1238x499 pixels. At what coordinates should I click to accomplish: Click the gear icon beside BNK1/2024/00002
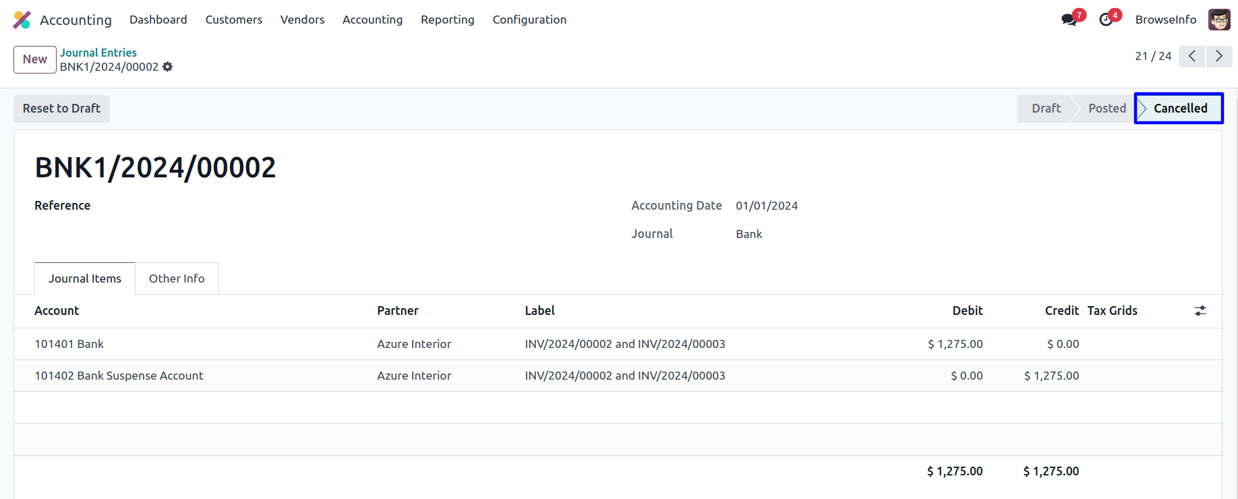[168, 67]
